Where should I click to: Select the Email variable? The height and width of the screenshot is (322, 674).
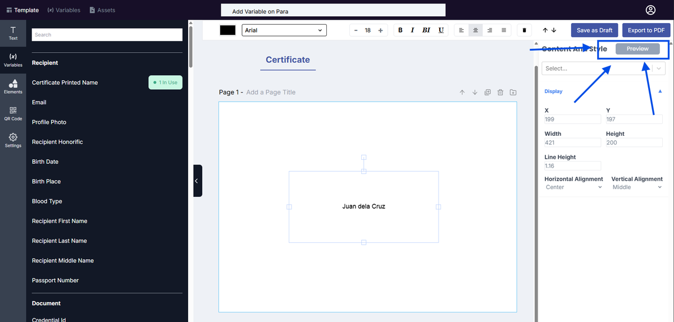click(x=39, y=102)
